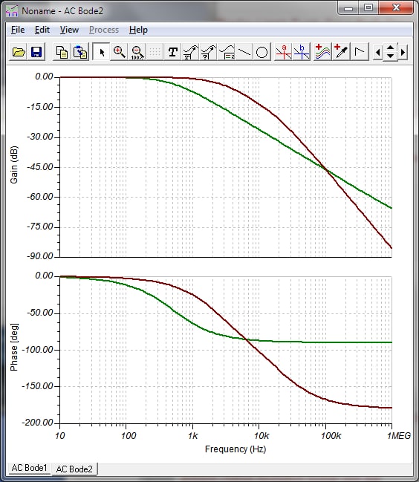
Task: Copy the diagram to clipboard
Action: pos(62,52)
